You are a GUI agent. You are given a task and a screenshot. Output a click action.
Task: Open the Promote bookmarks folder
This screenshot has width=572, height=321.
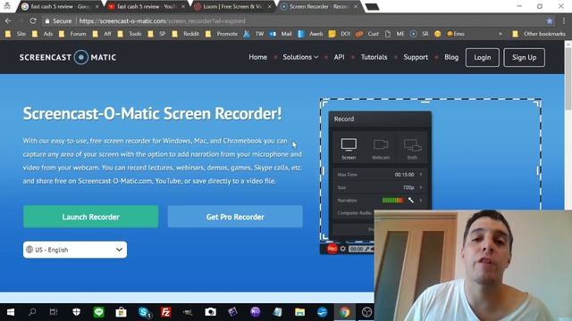tap(222, 34)
